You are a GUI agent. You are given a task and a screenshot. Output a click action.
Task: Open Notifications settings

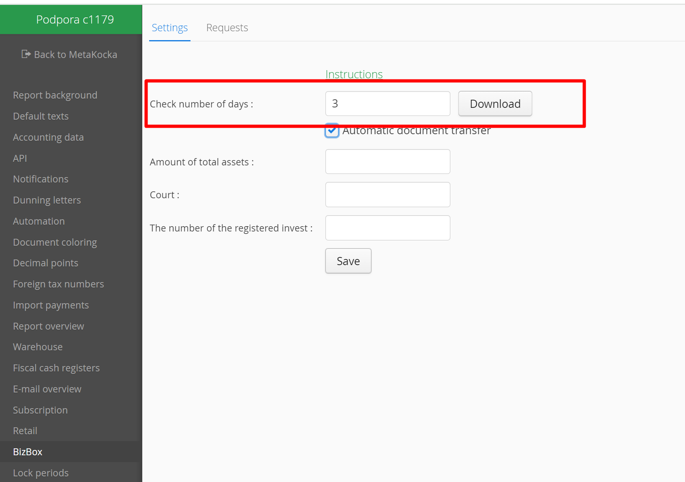pos(41,179)
